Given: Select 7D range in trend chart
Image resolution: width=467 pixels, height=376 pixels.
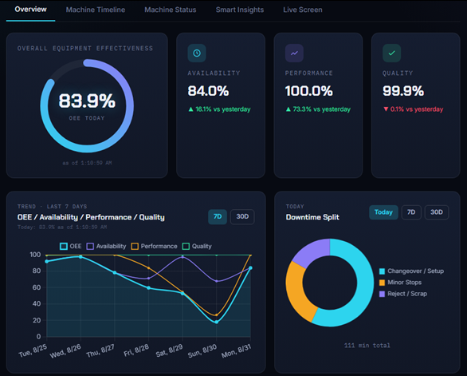Looking at the screenshot, I should (x=218, y=216).
